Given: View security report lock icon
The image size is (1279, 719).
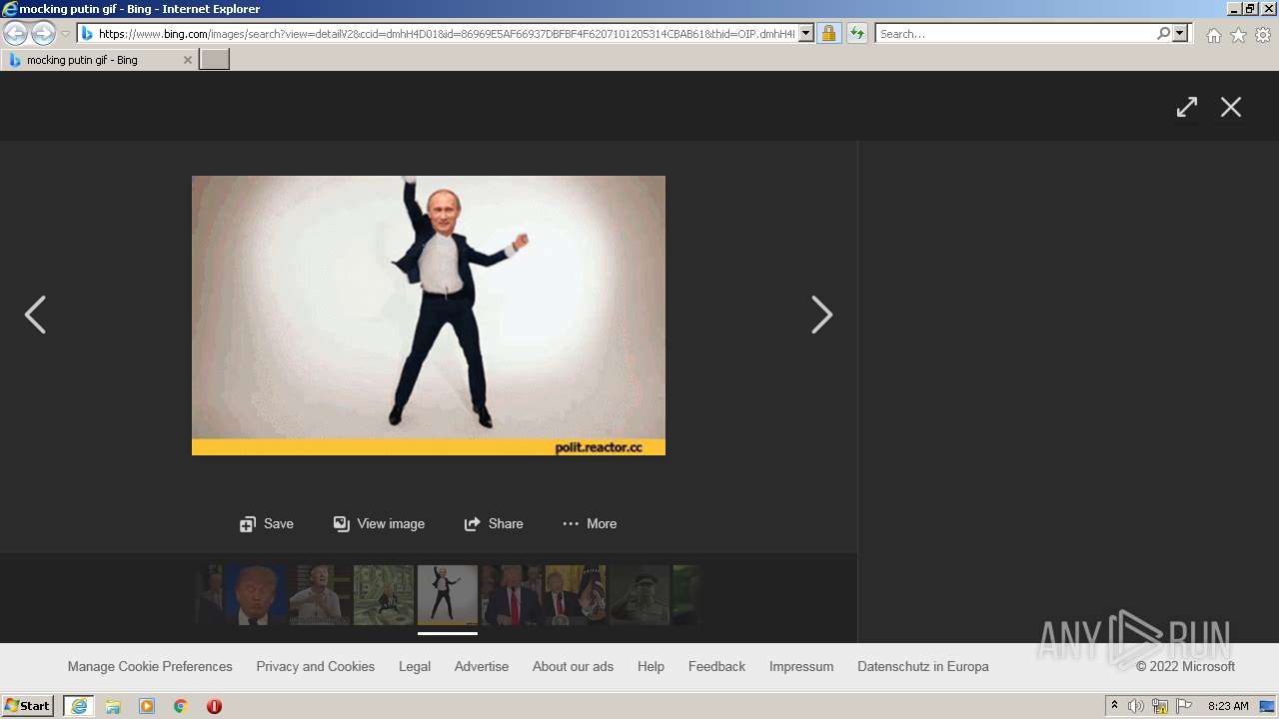Looking at the screenshot, I should point(828,34).
